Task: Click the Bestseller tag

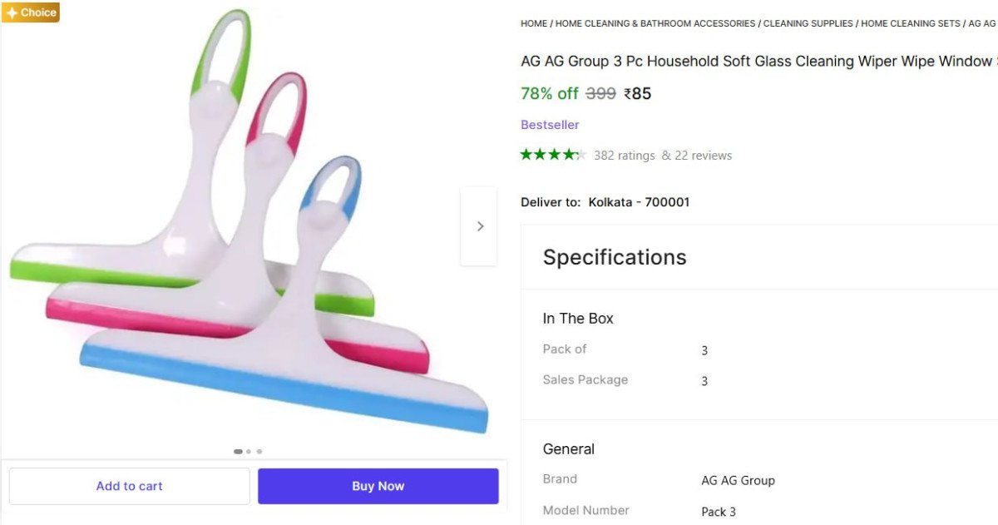Action: (550, 125)
